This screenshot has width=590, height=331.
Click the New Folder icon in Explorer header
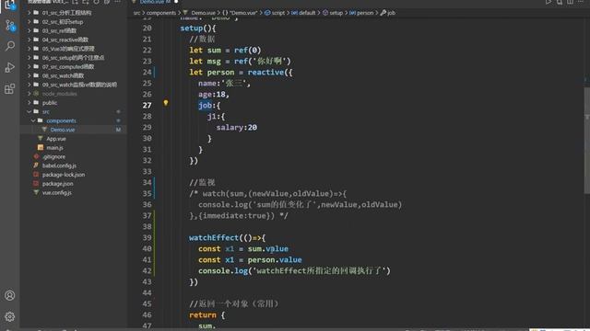(x=86, y=2)
